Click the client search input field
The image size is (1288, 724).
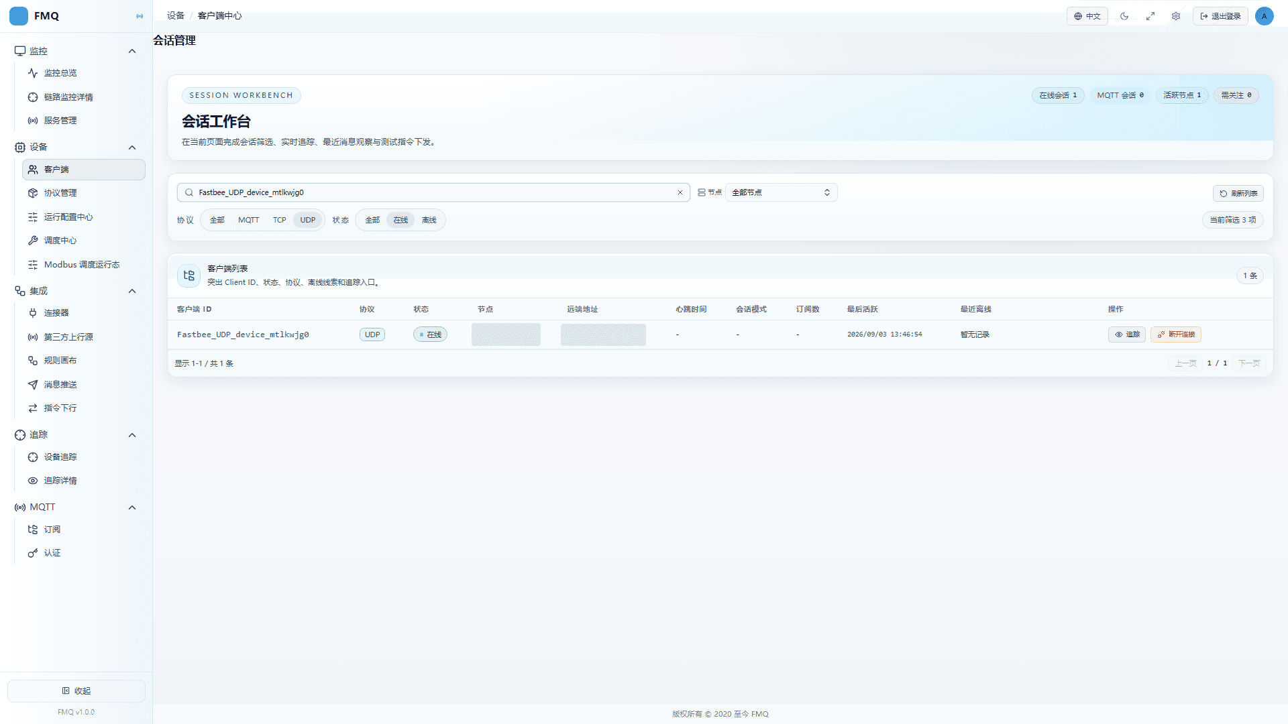(433, 192)
